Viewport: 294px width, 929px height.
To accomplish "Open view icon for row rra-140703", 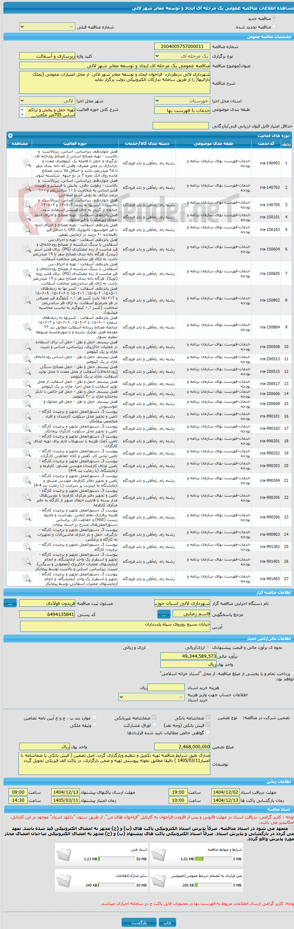I will click(27, 187).
